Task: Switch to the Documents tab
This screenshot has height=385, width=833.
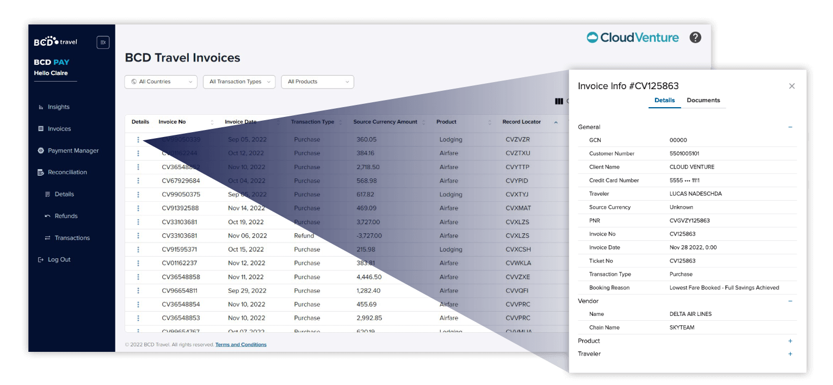Action: point(703,101)
